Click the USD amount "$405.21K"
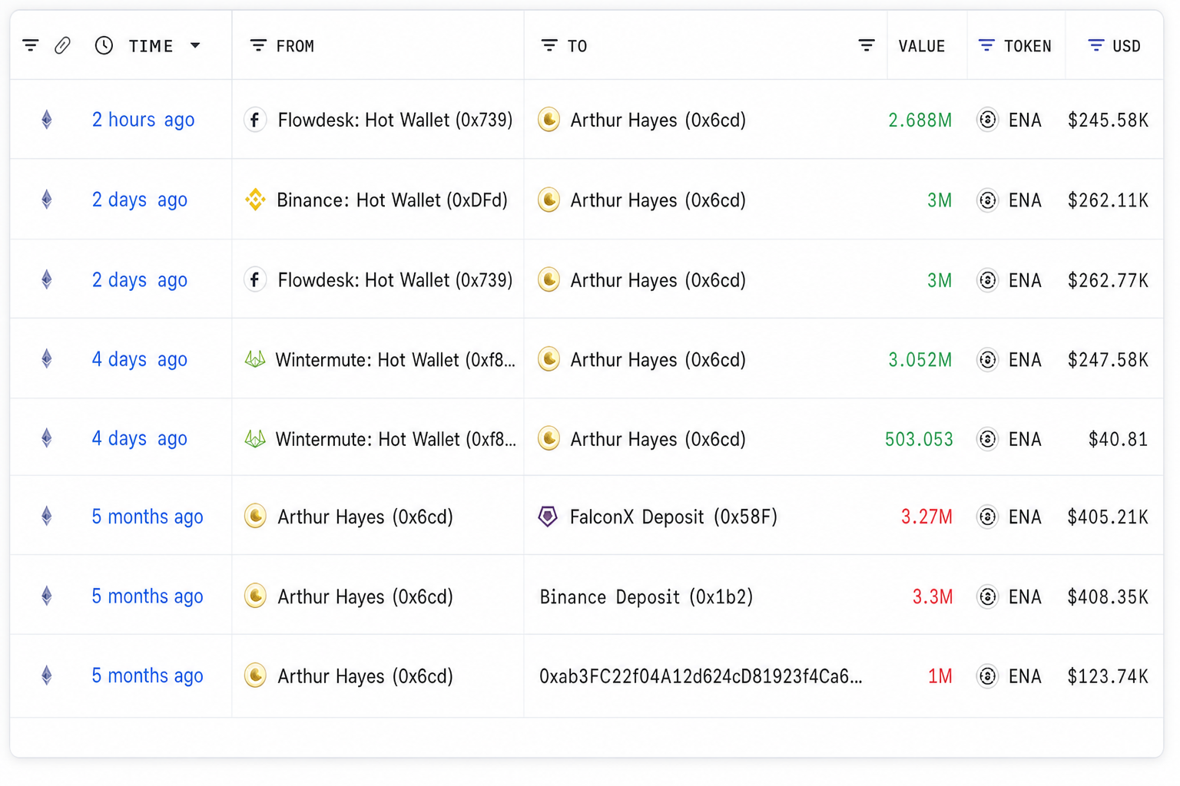Screen dimensions: 1180x786 tap(1108, 517)
